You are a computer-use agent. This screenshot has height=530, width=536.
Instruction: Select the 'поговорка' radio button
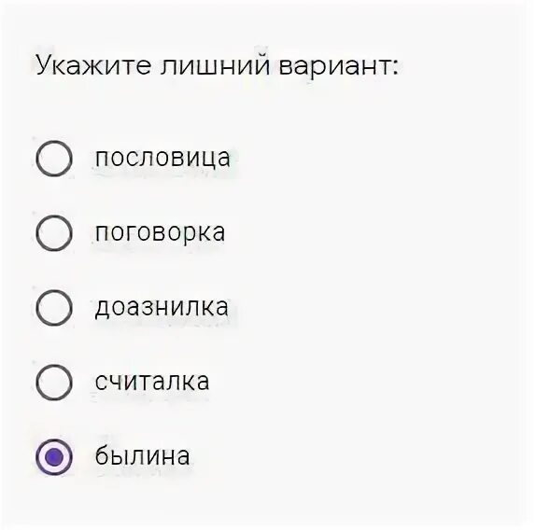54,232
